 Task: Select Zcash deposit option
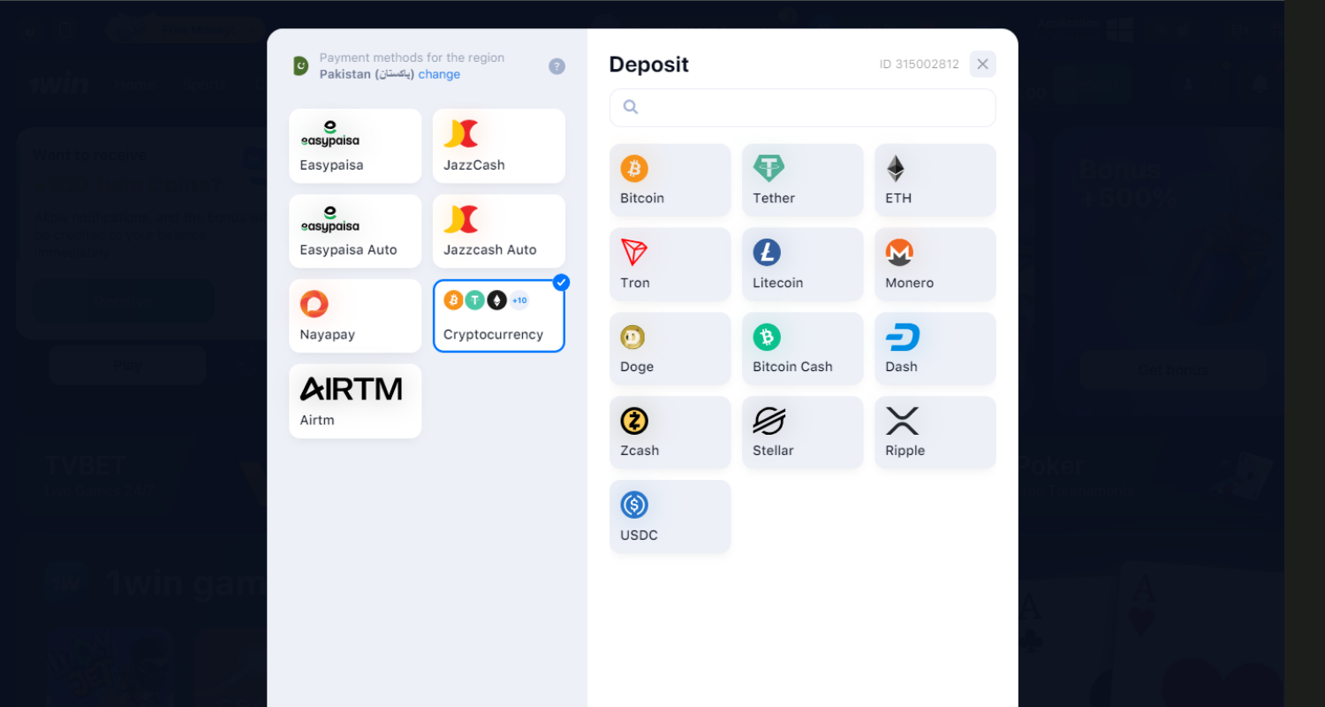670,432
